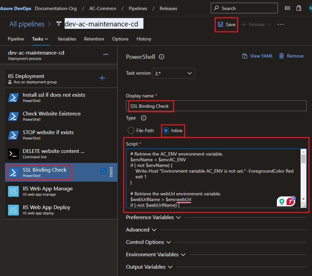Click the Remove trash can icon

[282, 56]
